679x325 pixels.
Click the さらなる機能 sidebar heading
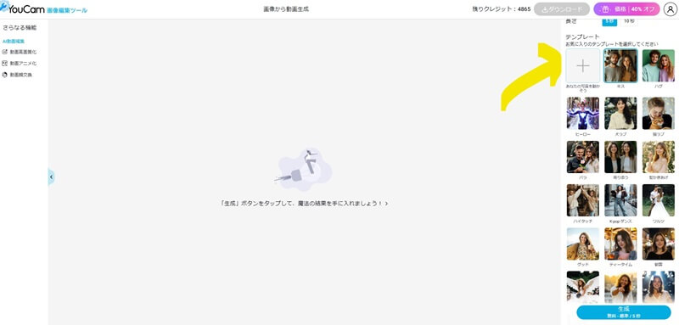click(x=20, y=28)
